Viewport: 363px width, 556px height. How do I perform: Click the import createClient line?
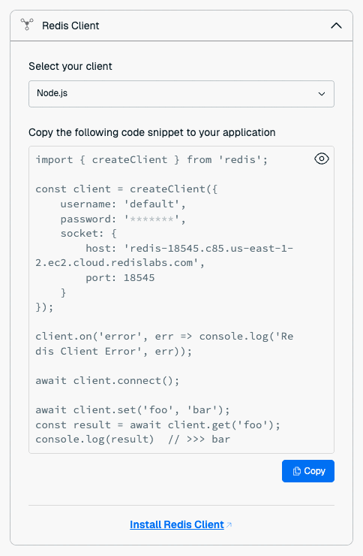tap(151, 159)
